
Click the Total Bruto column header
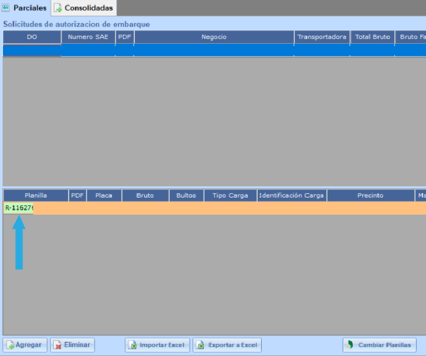[x=372, y=37]
